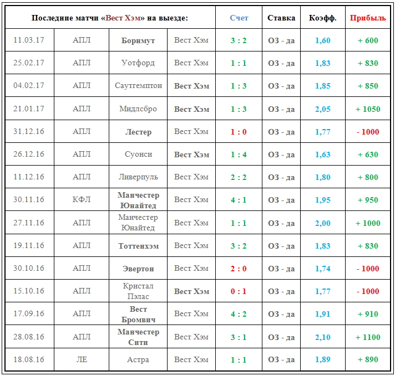The width and height of the screenshot is (395, 376).
Task: Click team name 'Борнмут'
Action: click(x=138, y=41)
